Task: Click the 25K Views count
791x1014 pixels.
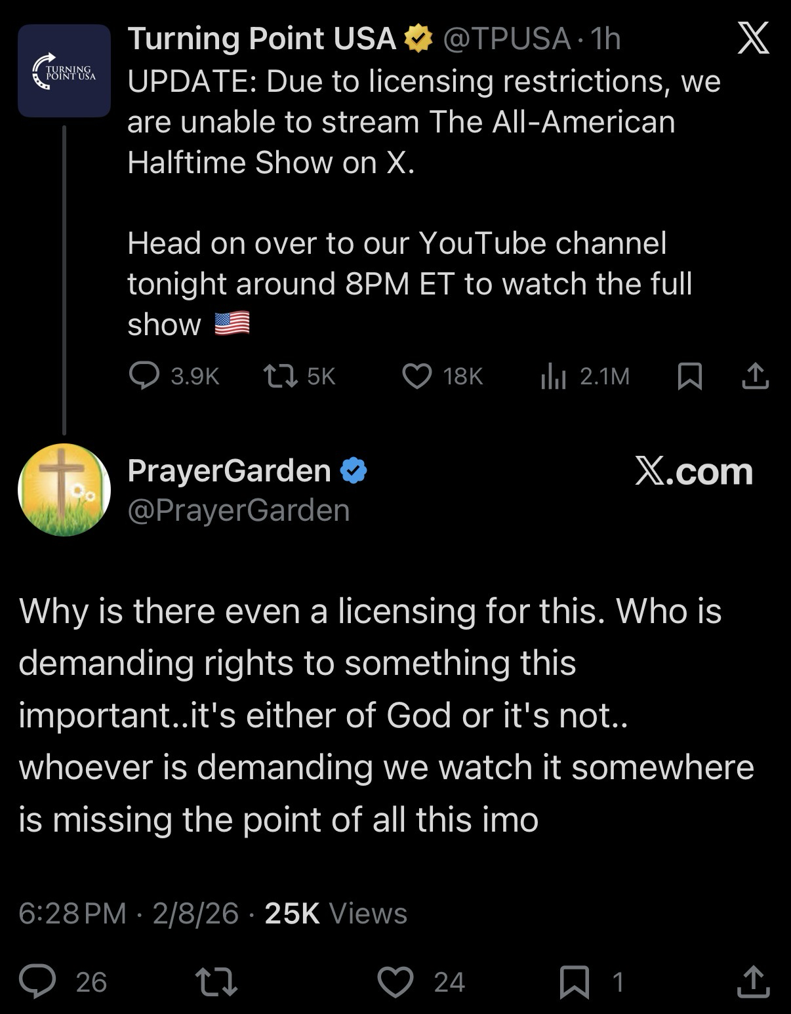Action: [x=336, y=913]
